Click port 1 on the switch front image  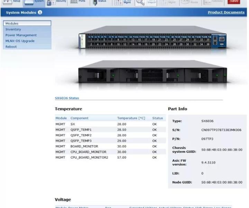pos(91,40)
